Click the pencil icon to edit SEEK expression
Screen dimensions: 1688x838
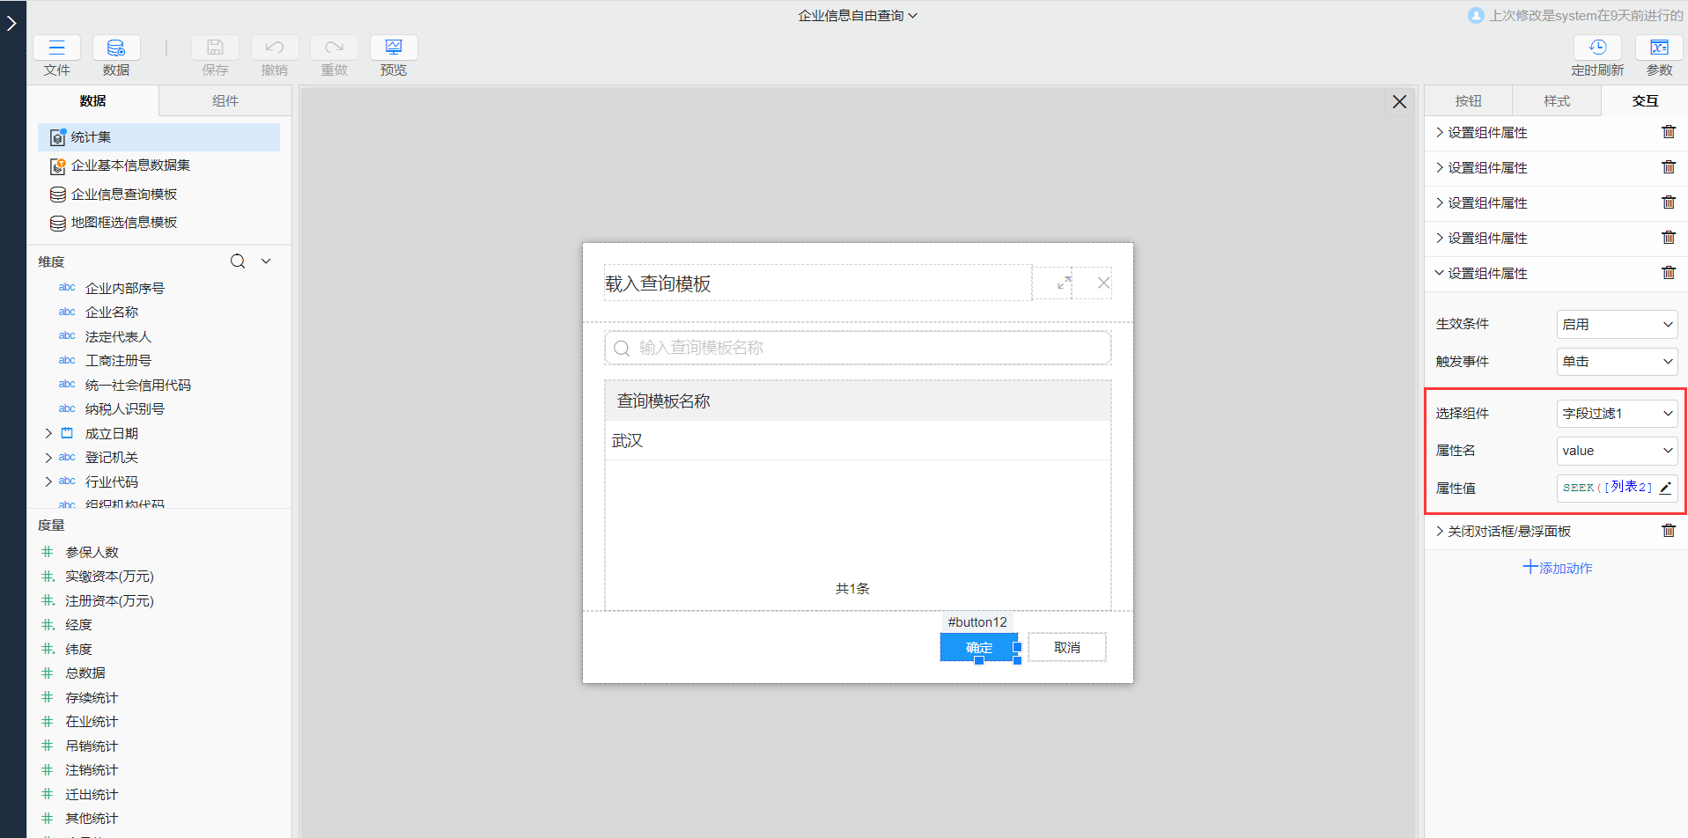click(1666, 487)
